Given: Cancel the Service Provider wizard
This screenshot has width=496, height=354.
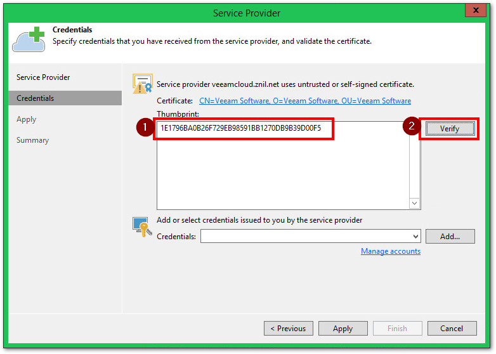Looking at the screenshot, I should (x=452, y=329).
